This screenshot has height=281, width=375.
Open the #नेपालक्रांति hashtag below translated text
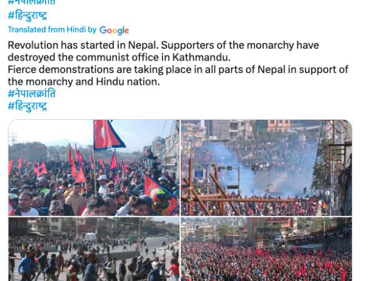point(32,94)
